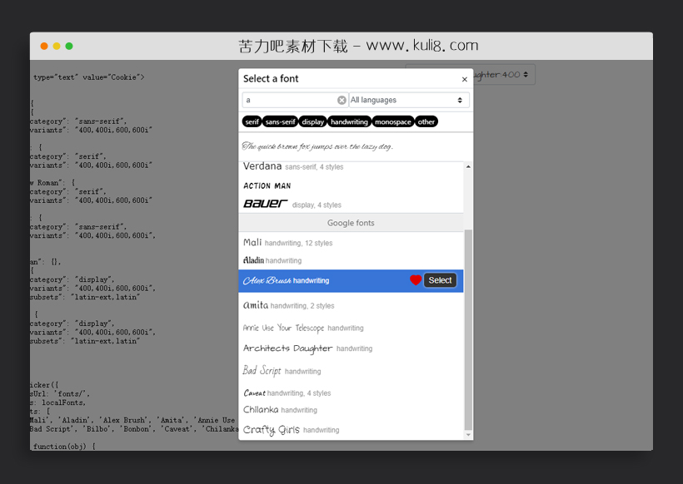
Task: Pick the Verdana font entry
Action: click(x=262, y=166)
